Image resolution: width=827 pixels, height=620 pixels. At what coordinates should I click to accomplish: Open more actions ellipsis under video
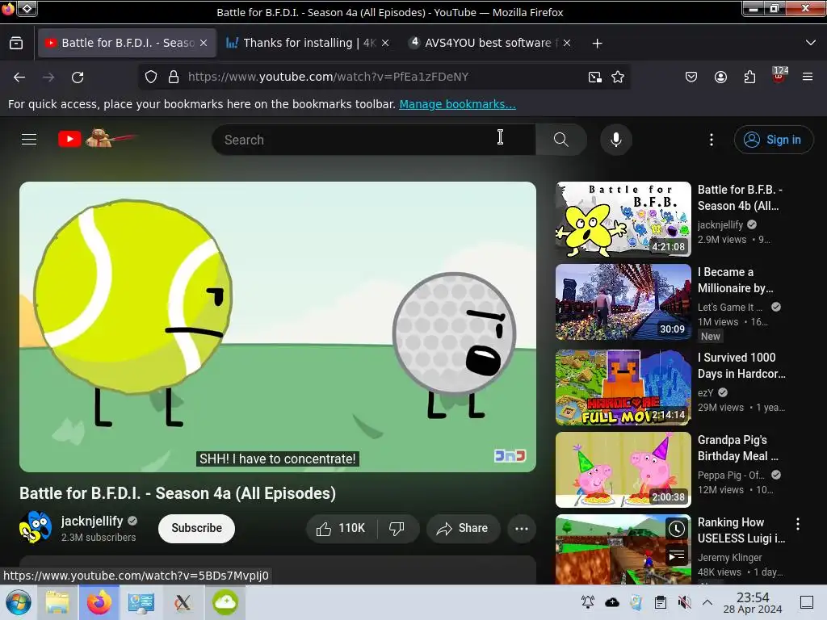(x=521, y=528)
